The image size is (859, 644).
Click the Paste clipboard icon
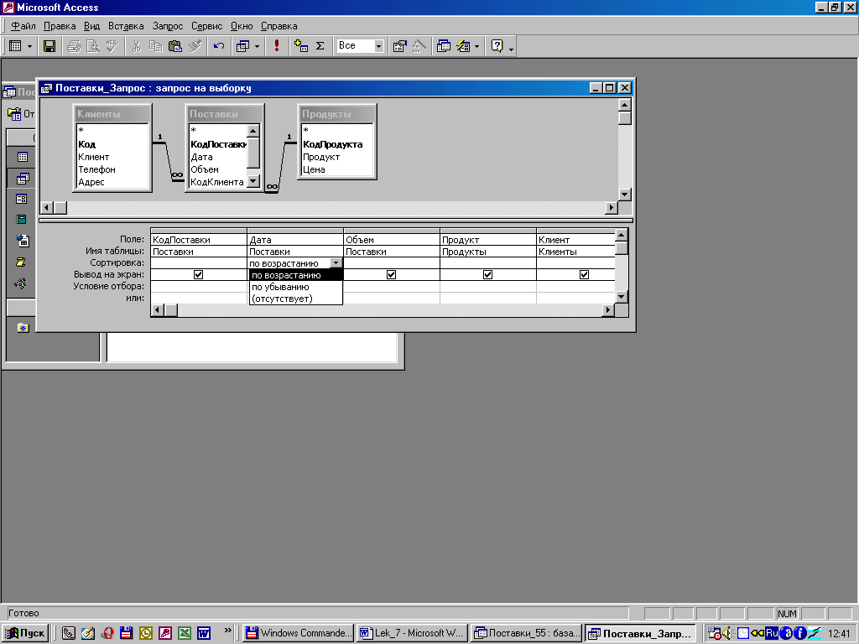pos(175,46)
